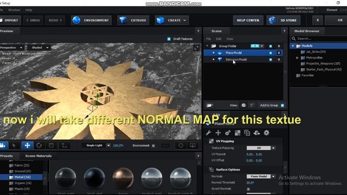Open the Window menu

[x=14, y=10]
